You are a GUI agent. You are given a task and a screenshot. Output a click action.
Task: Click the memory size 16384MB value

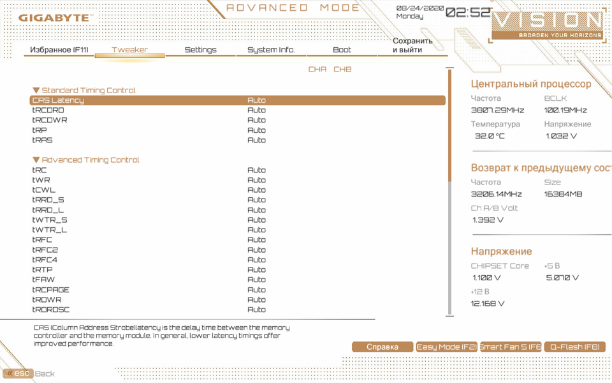pyautogui.click(x=563, y=194)
